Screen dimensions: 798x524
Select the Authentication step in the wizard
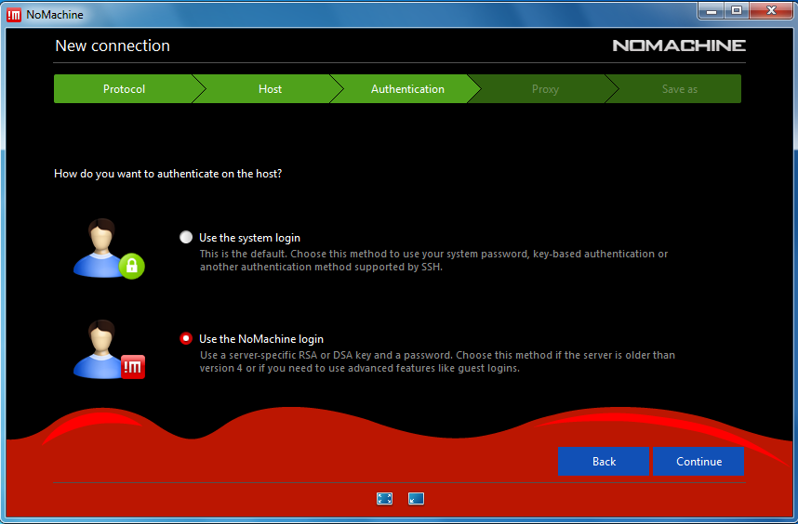[x=407, y=89]
